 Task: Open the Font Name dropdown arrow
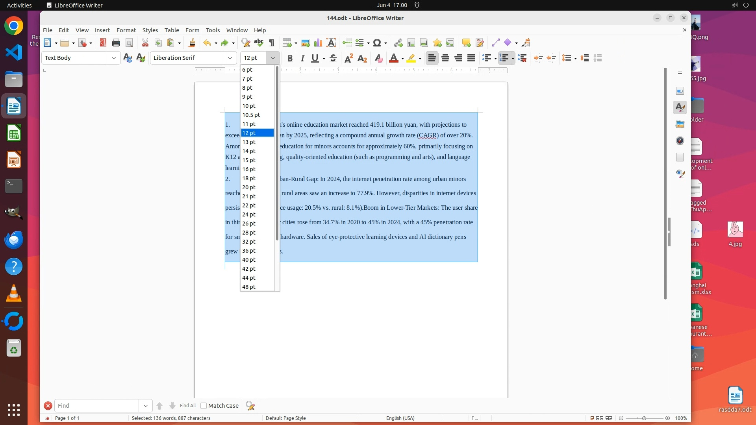tap(230, 58)
